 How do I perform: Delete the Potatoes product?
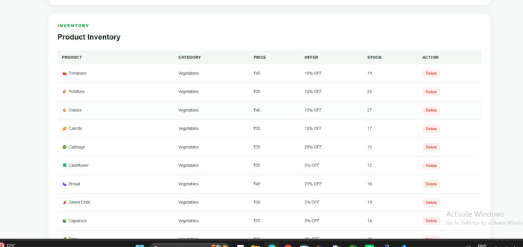coord(431,92)
